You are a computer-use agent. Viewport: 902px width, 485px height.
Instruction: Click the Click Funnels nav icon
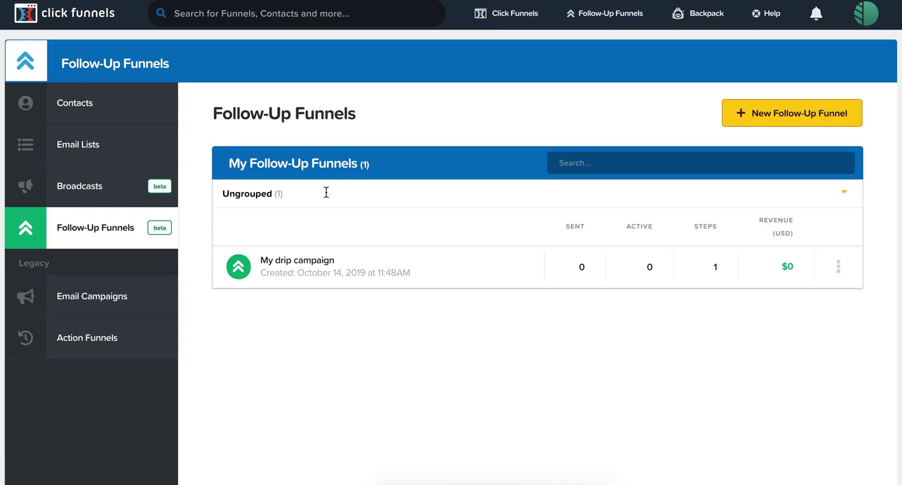(480, 14)
